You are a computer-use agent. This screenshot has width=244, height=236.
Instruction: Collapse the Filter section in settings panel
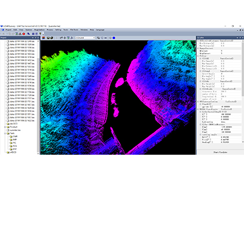[x=199, y=56]
